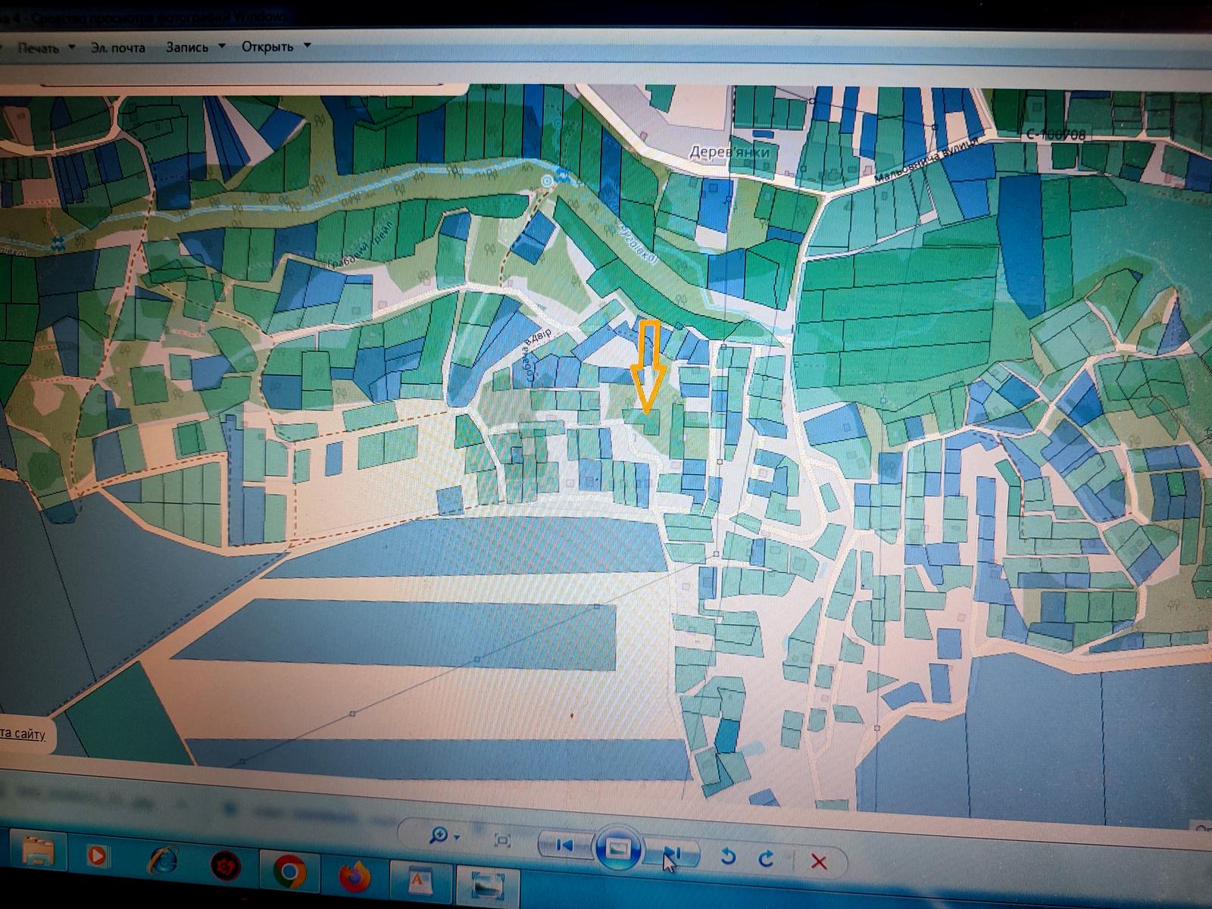The width and height of the screenshot is (1212, 909).
Task: Open Firefox from the taskbar
Action: pyautogui.click(x=354, y=876)
